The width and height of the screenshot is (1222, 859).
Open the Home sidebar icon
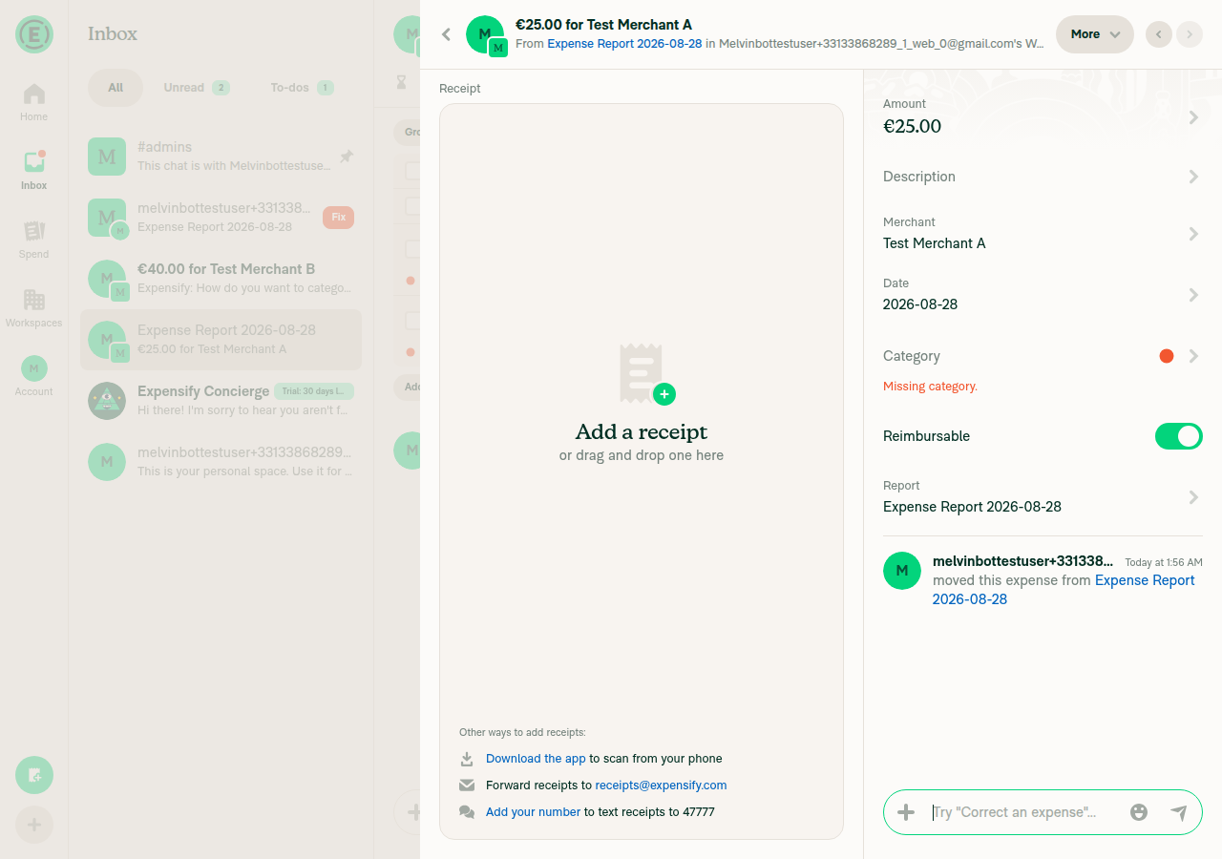click(34, 102)
